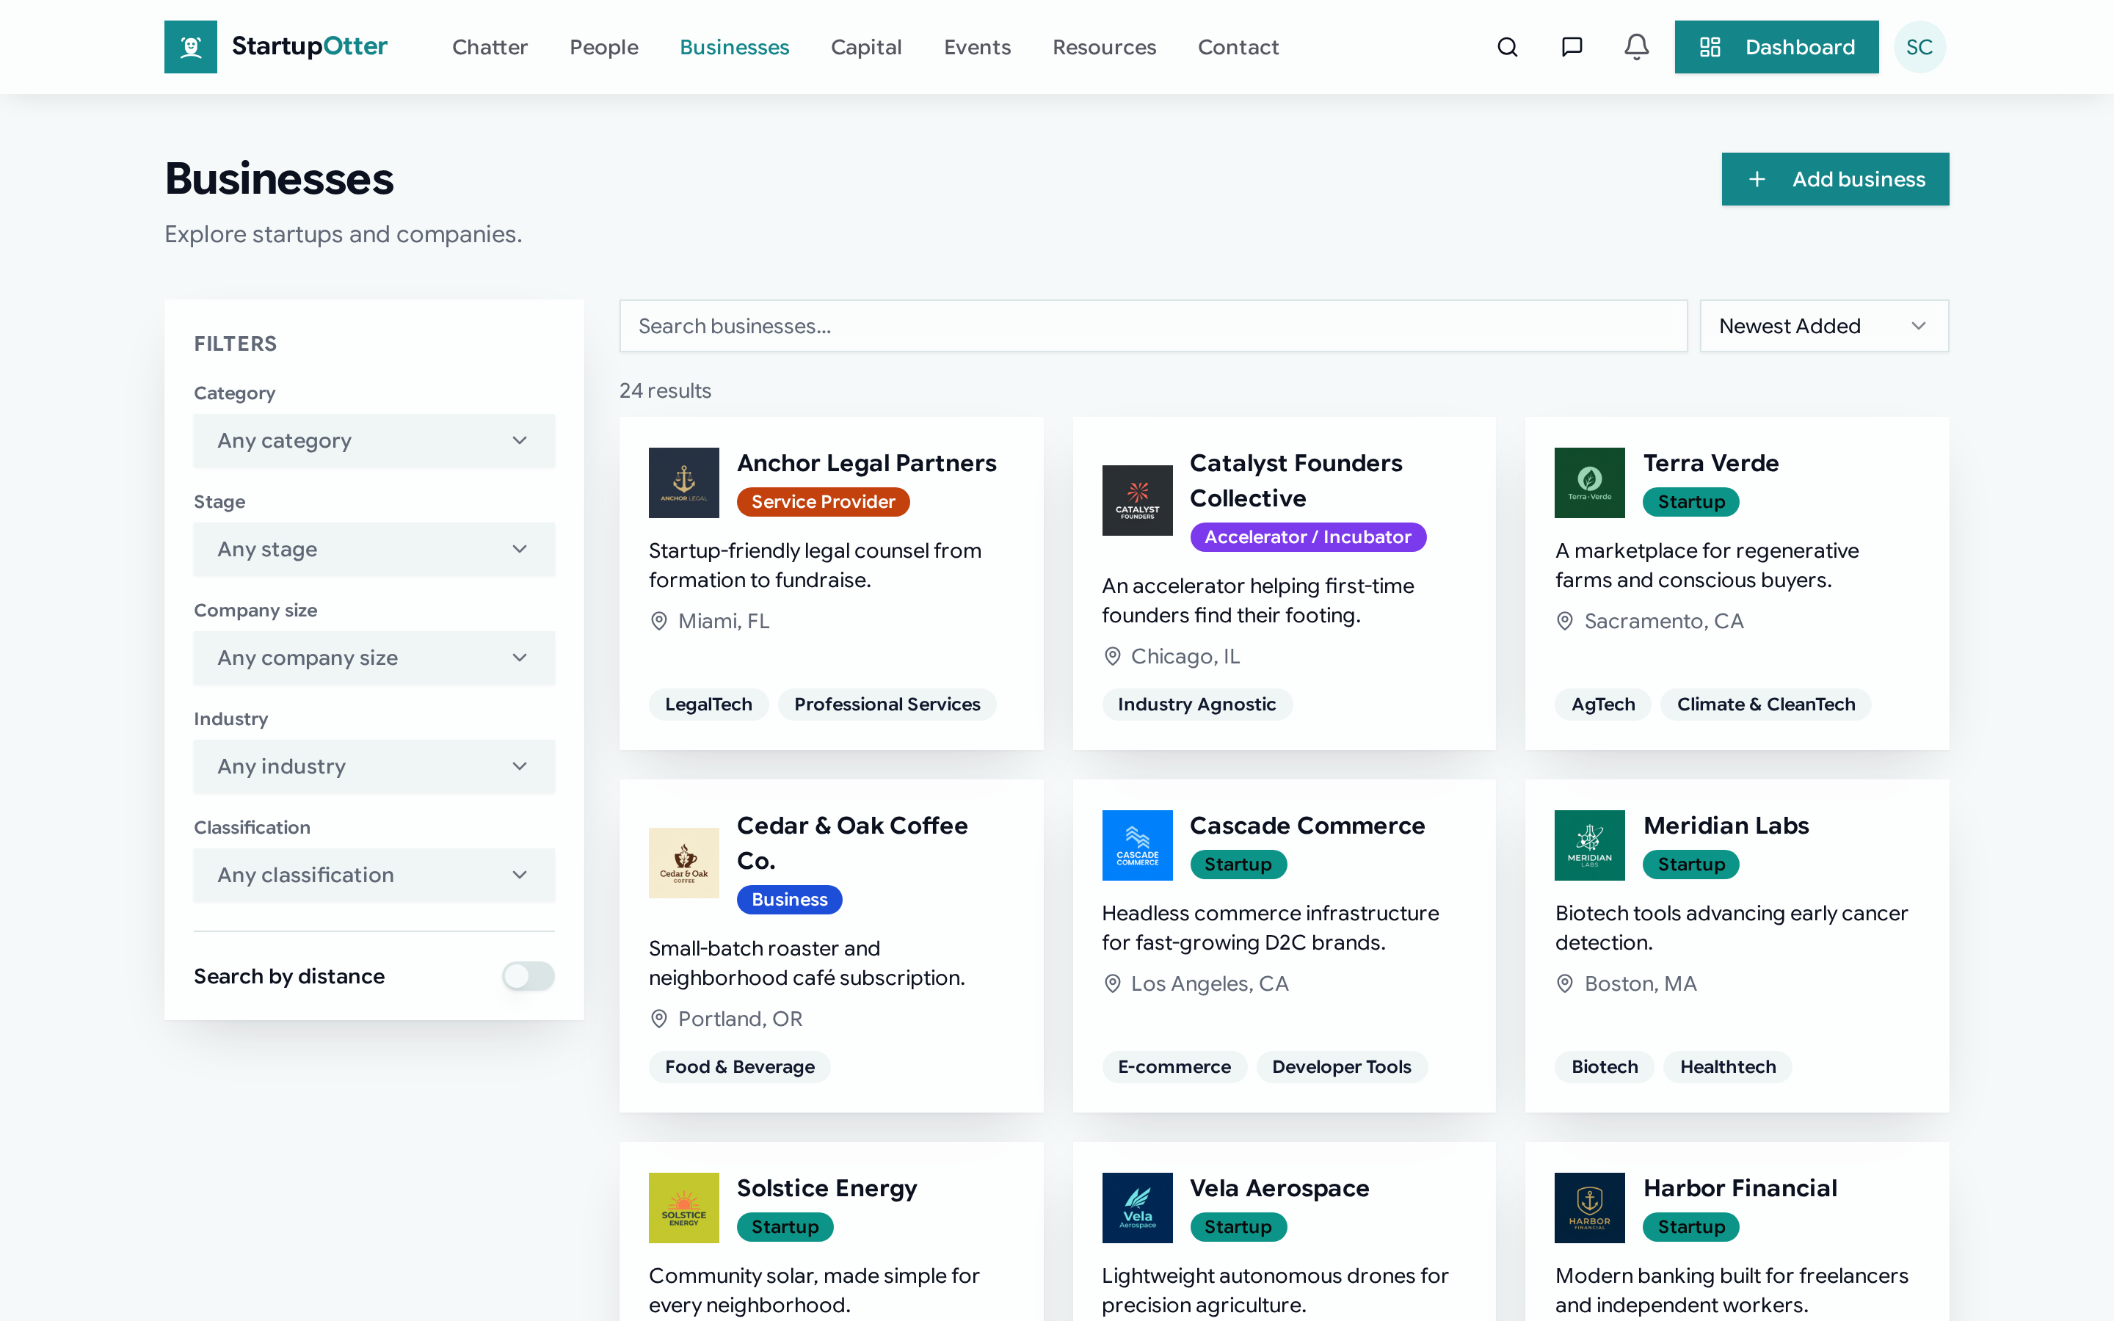Click the E-commerce tag
Screen dimensions: 2114x1321
point(1174,1067)
